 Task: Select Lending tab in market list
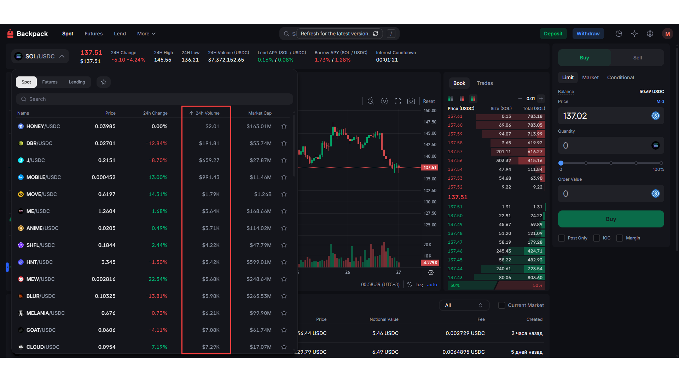pyautogui.click(x=77, y=82)
